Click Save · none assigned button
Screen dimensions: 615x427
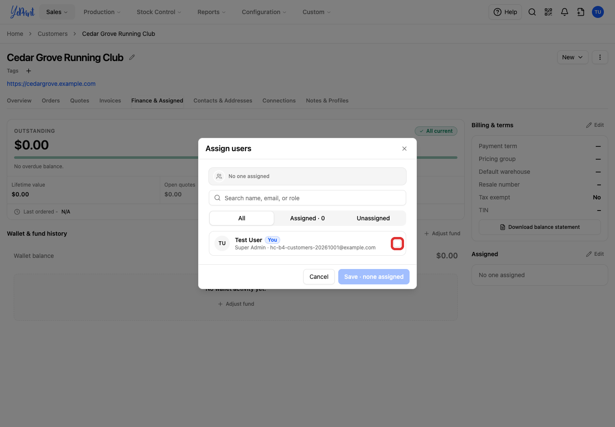point(374,277)
